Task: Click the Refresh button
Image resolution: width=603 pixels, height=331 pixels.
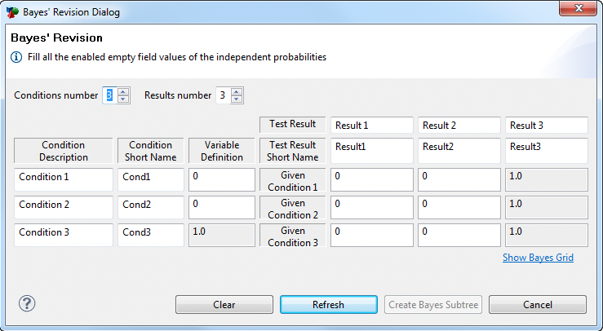Action: coord(328,304)
